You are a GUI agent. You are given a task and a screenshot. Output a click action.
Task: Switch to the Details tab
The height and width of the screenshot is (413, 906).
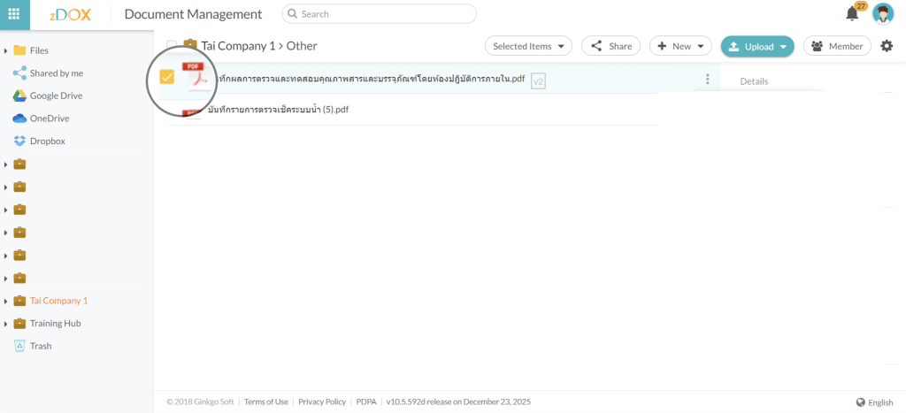point(754,81)
